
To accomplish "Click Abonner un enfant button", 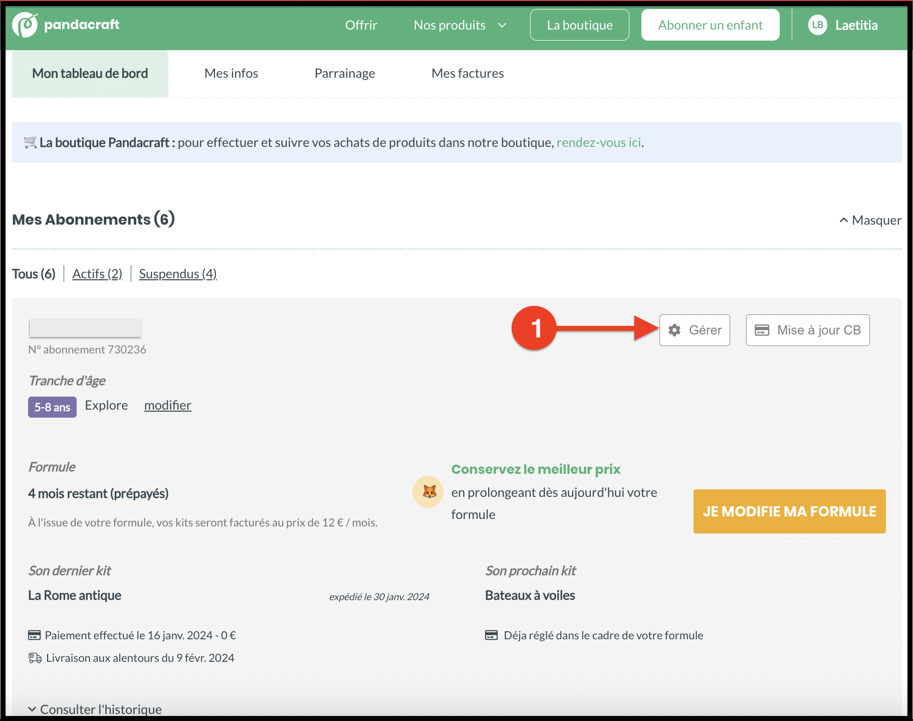I will coord(710,25).
